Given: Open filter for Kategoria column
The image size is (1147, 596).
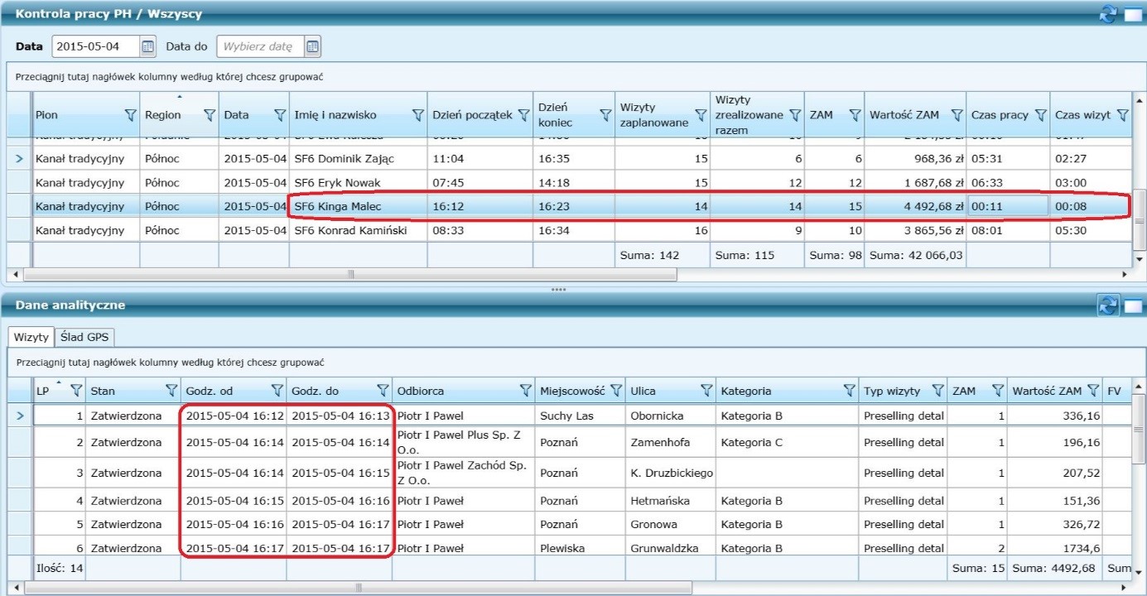Looking at the screenshot, I should [x=849, y=391].
